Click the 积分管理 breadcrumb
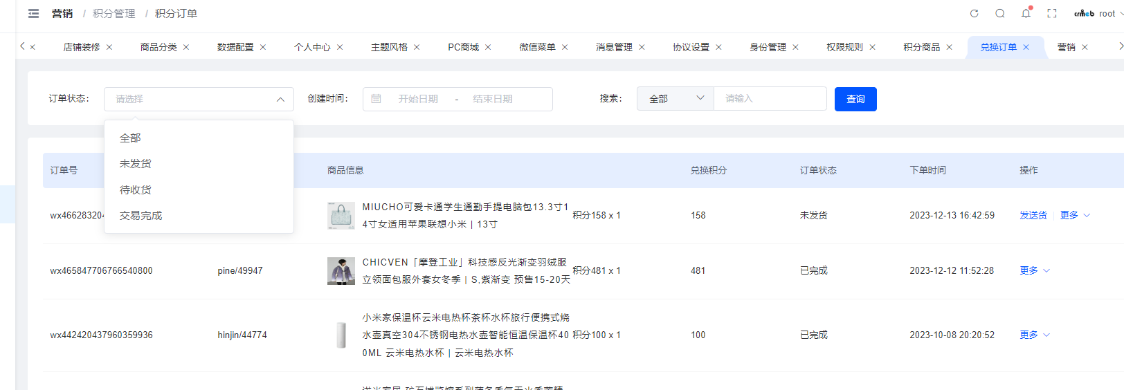Screen dimensions: 1124x390 click(114, 14)
